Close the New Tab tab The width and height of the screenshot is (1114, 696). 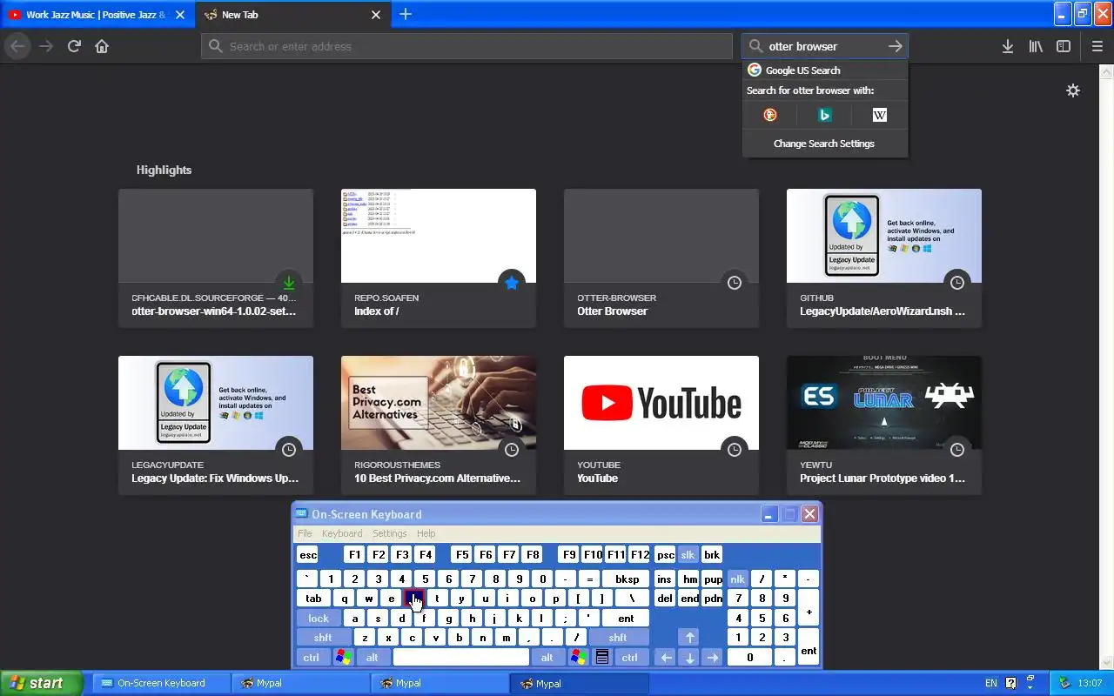click(x=376, y=15)
